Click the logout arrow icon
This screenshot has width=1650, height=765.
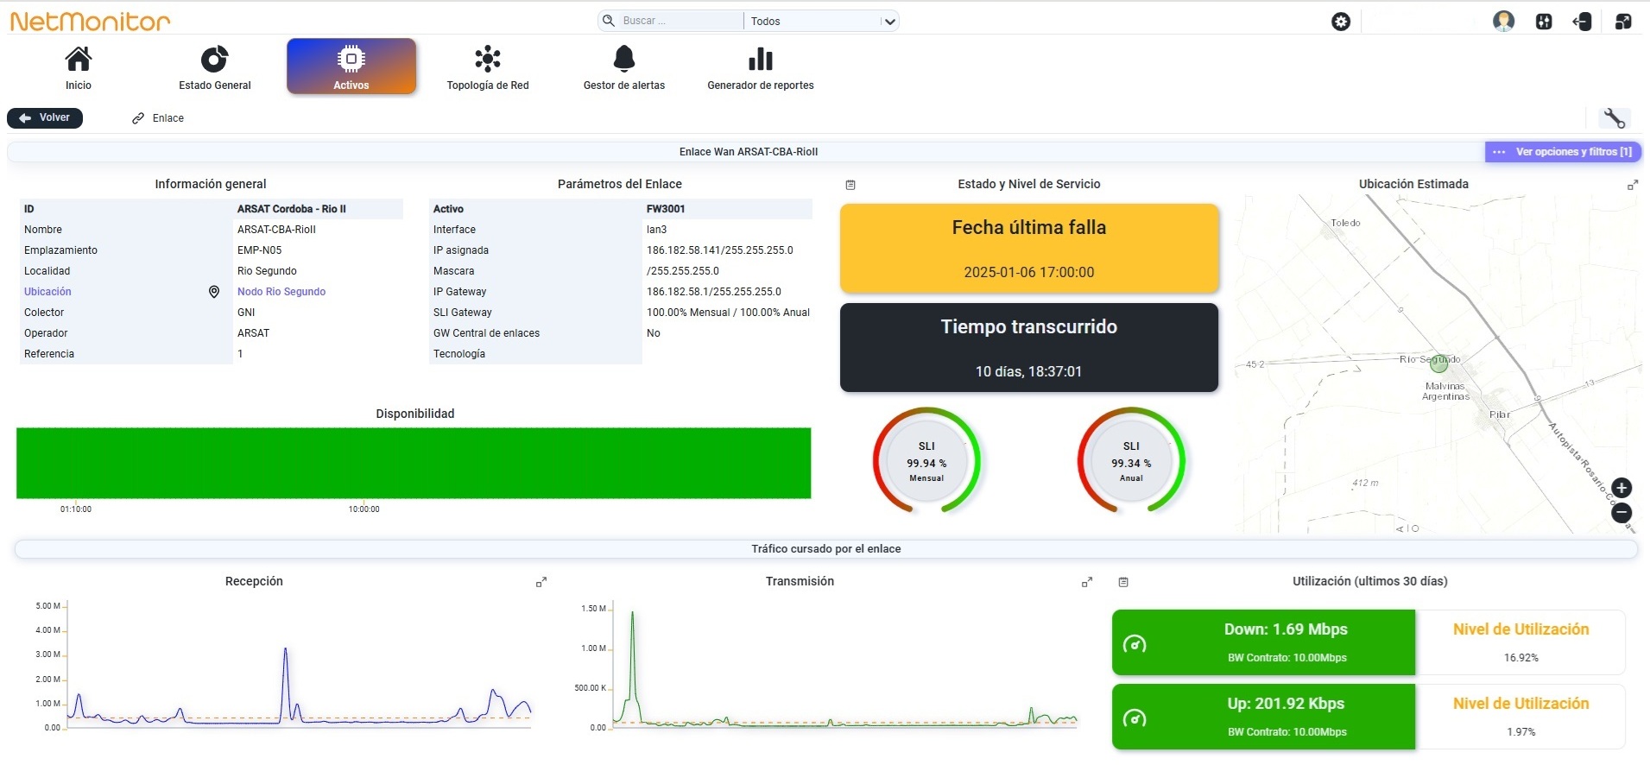click(1583, 22)
